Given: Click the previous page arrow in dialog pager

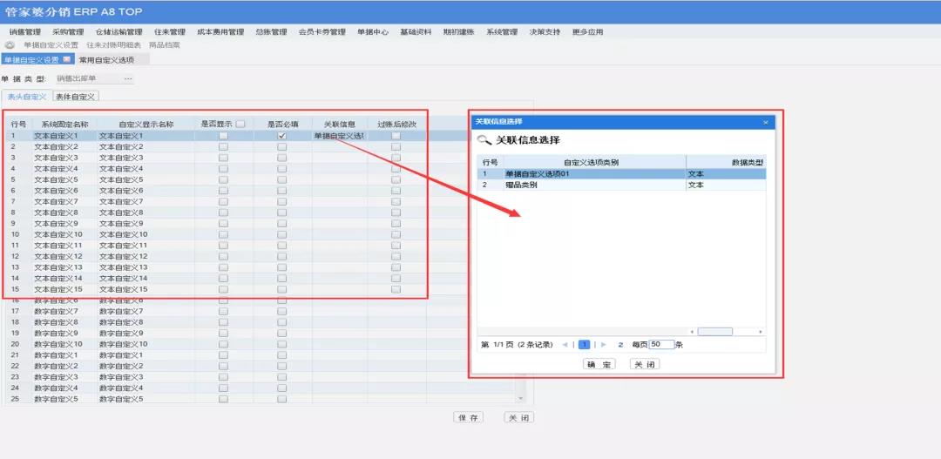Looking at the screenshot, I should click(565, 345).
